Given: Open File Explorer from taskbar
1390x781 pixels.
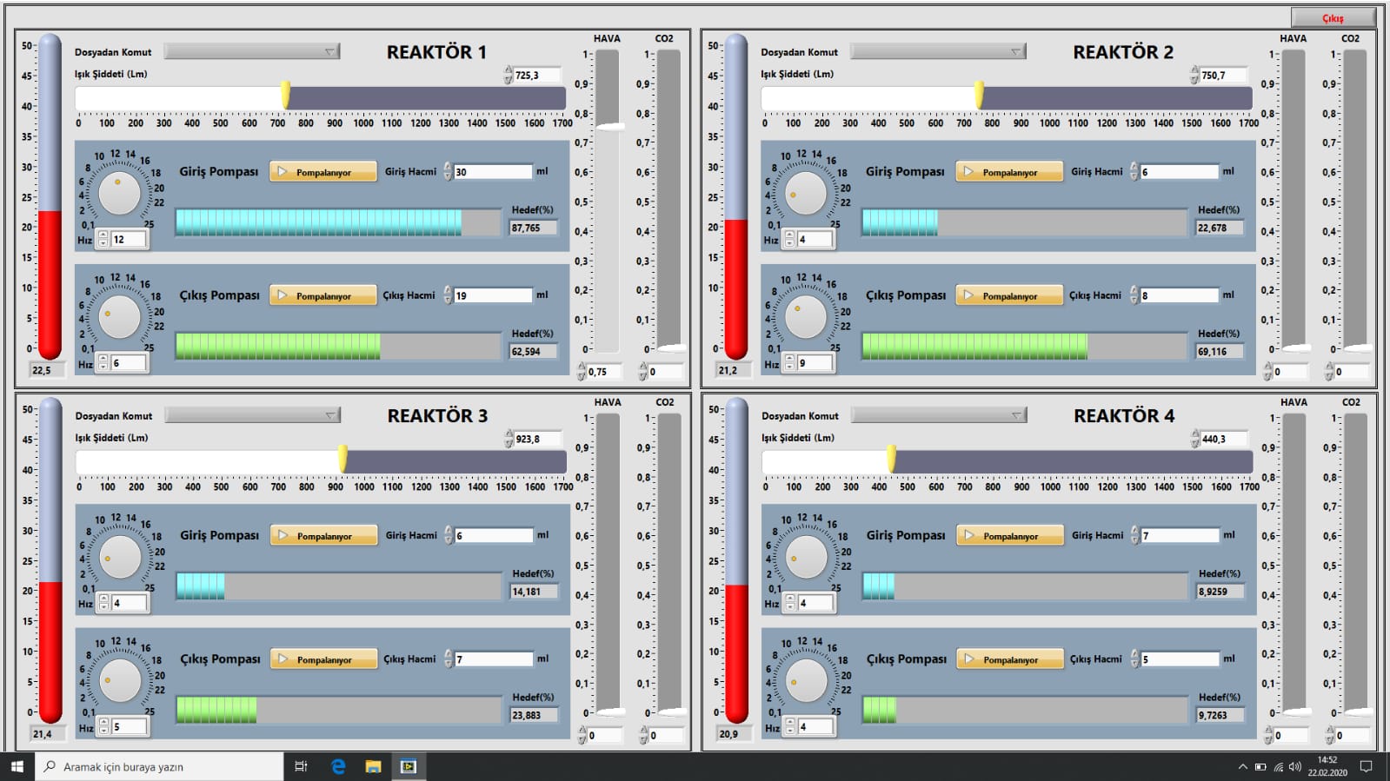Looking at the screenshot, I should (x=373, y=766).
